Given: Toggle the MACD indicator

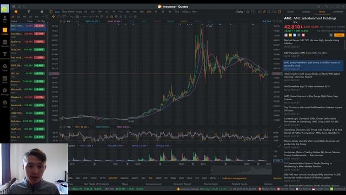Looking at the screenshot, I should click(135, 178).
